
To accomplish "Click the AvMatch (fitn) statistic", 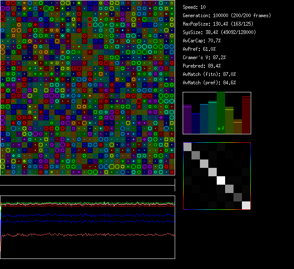I will 210,74.
